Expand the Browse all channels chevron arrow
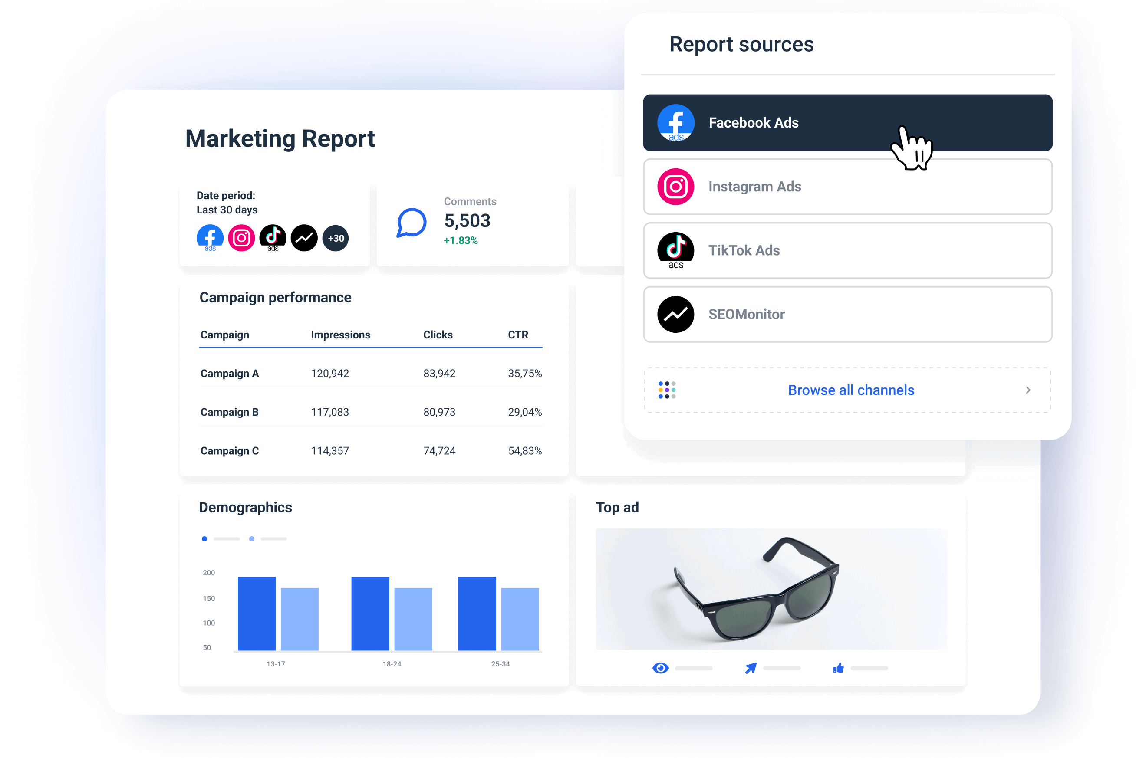The width and height of the screenshot is (1146, 758). (1028, 390)
